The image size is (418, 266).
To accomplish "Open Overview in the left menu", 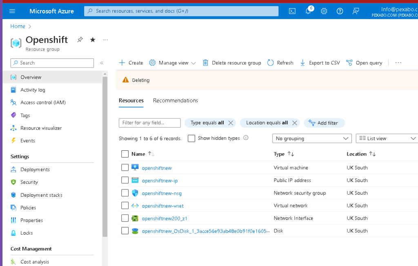I will pyautogui.click(x=52, y=77).
